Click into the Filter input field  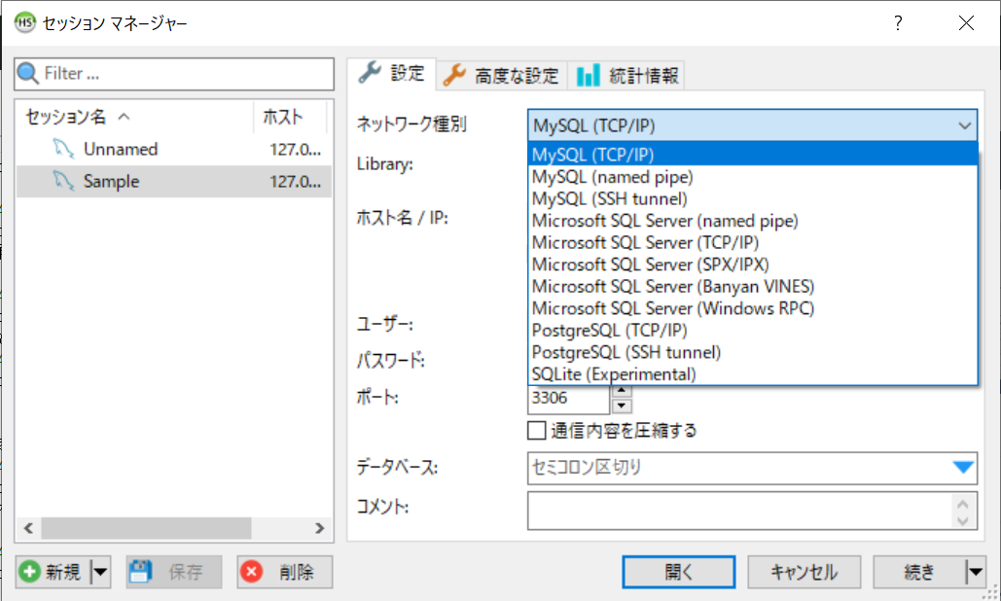(174, 73)
